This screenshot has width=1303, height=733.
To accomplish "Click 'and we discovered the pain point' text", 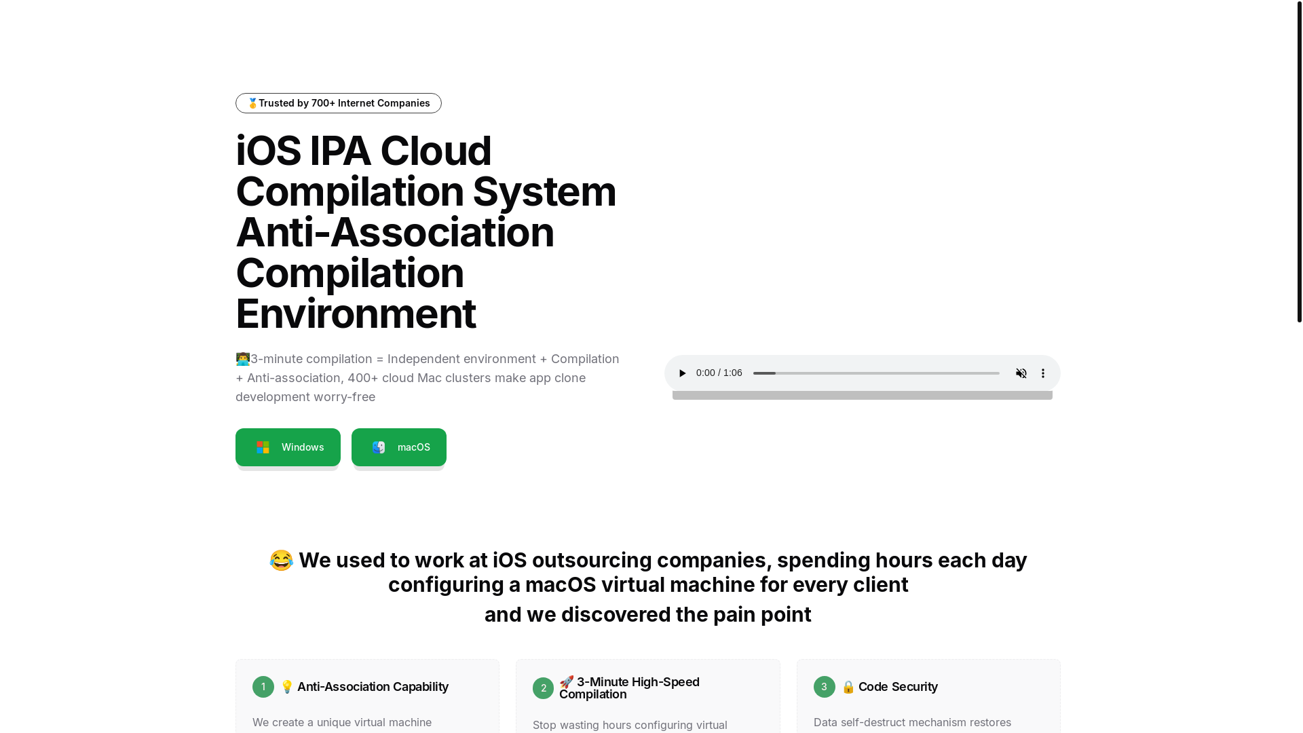I will point(648,614).
